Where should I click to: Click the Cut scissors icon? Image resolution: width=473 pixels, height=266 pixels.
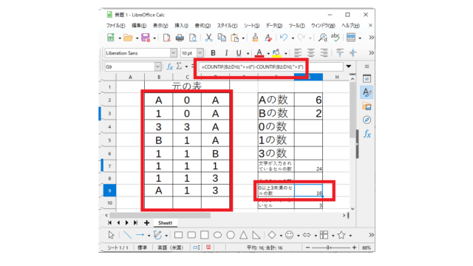click(208, 38)
